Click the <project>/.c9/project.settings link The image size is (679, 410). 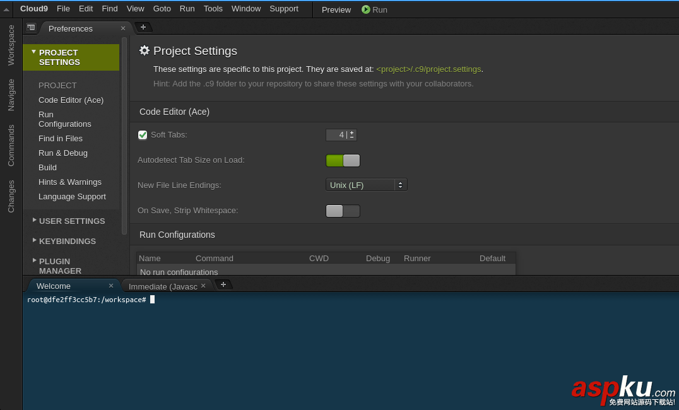[428, 69]
